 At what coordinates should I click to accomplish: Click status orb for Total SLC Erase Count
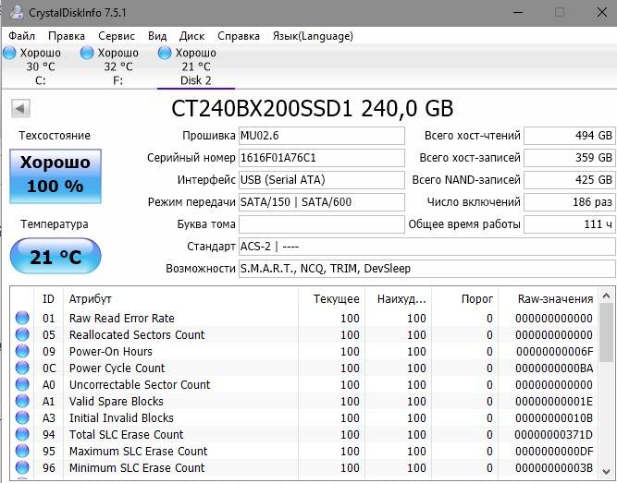coord(22,435)
